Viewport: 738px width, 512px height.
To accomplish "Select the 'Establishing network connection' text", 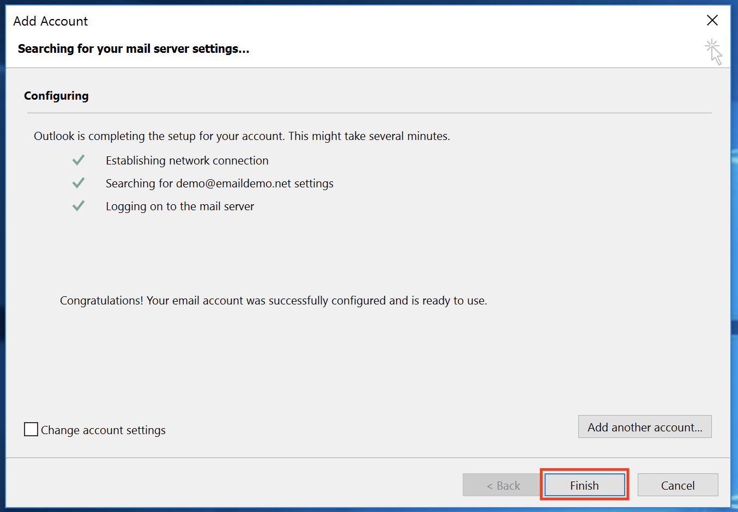I will [187, 161].
